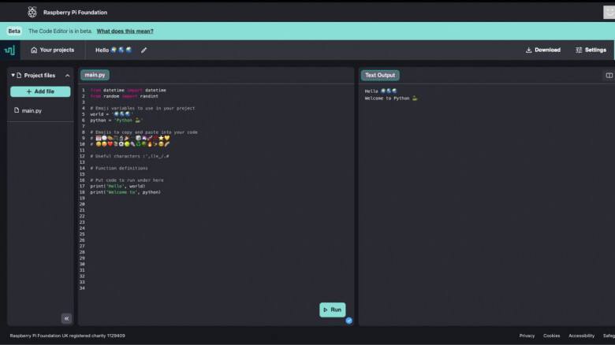Click the settings sliders icon

click(x=579, y=50)
